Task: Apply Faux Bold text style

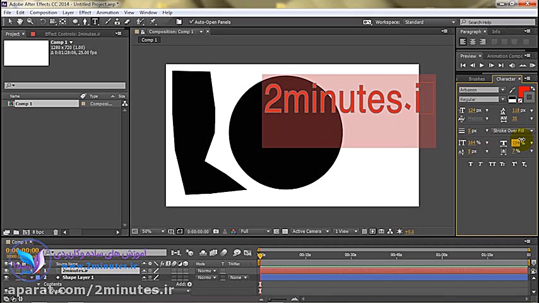Action: [x=471, y=164]
